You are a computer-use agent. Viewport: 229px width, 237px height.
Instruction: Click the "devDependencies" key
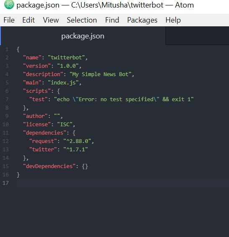tap(49, 166)
